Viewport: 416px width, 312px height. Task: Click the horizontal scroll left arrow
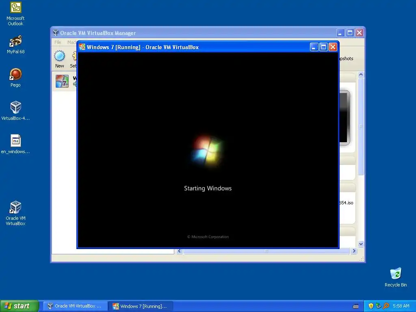click(180, 251)
